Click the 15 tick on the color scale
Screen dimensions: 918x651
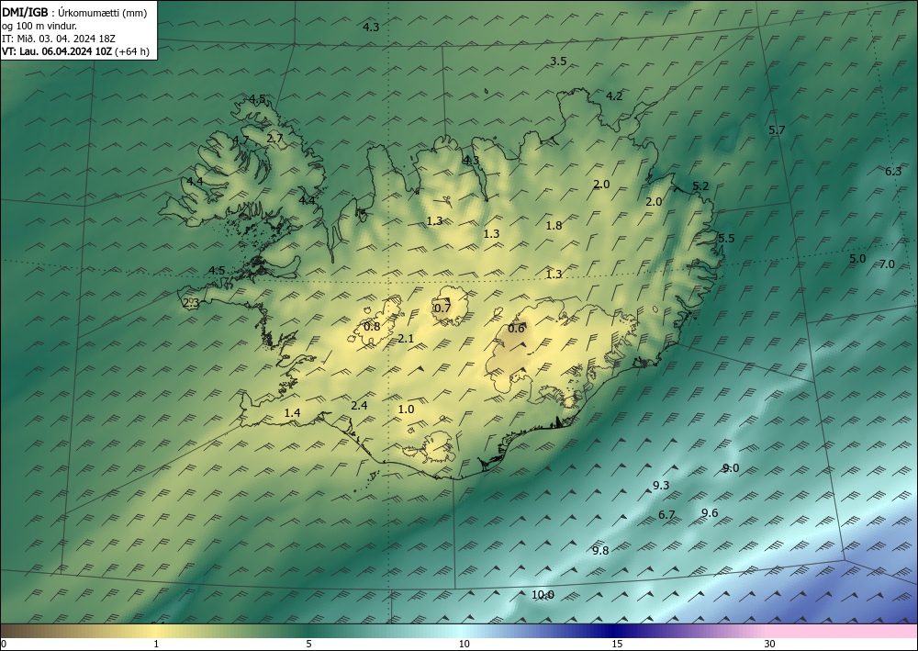617,645
